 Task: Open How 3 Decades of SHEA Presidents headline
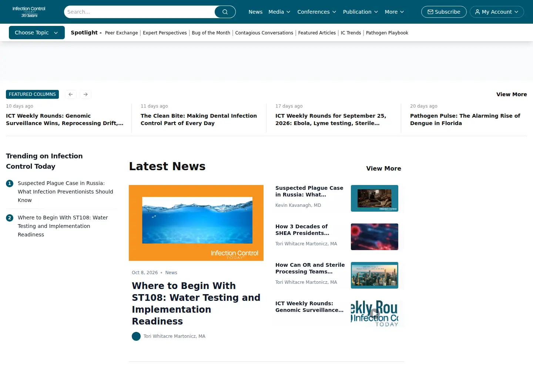(302, 230)
